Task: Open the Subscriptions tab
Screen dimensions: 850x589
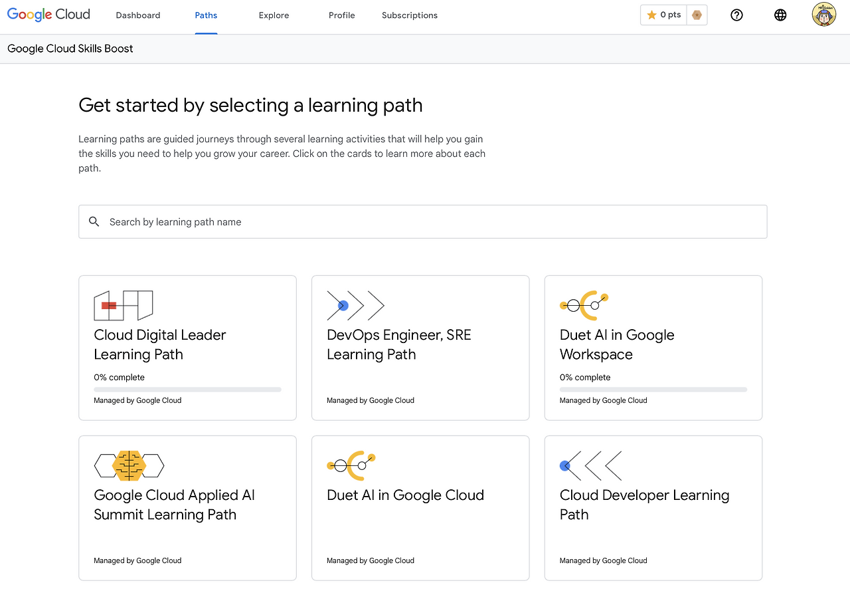Action: (410, 15)
